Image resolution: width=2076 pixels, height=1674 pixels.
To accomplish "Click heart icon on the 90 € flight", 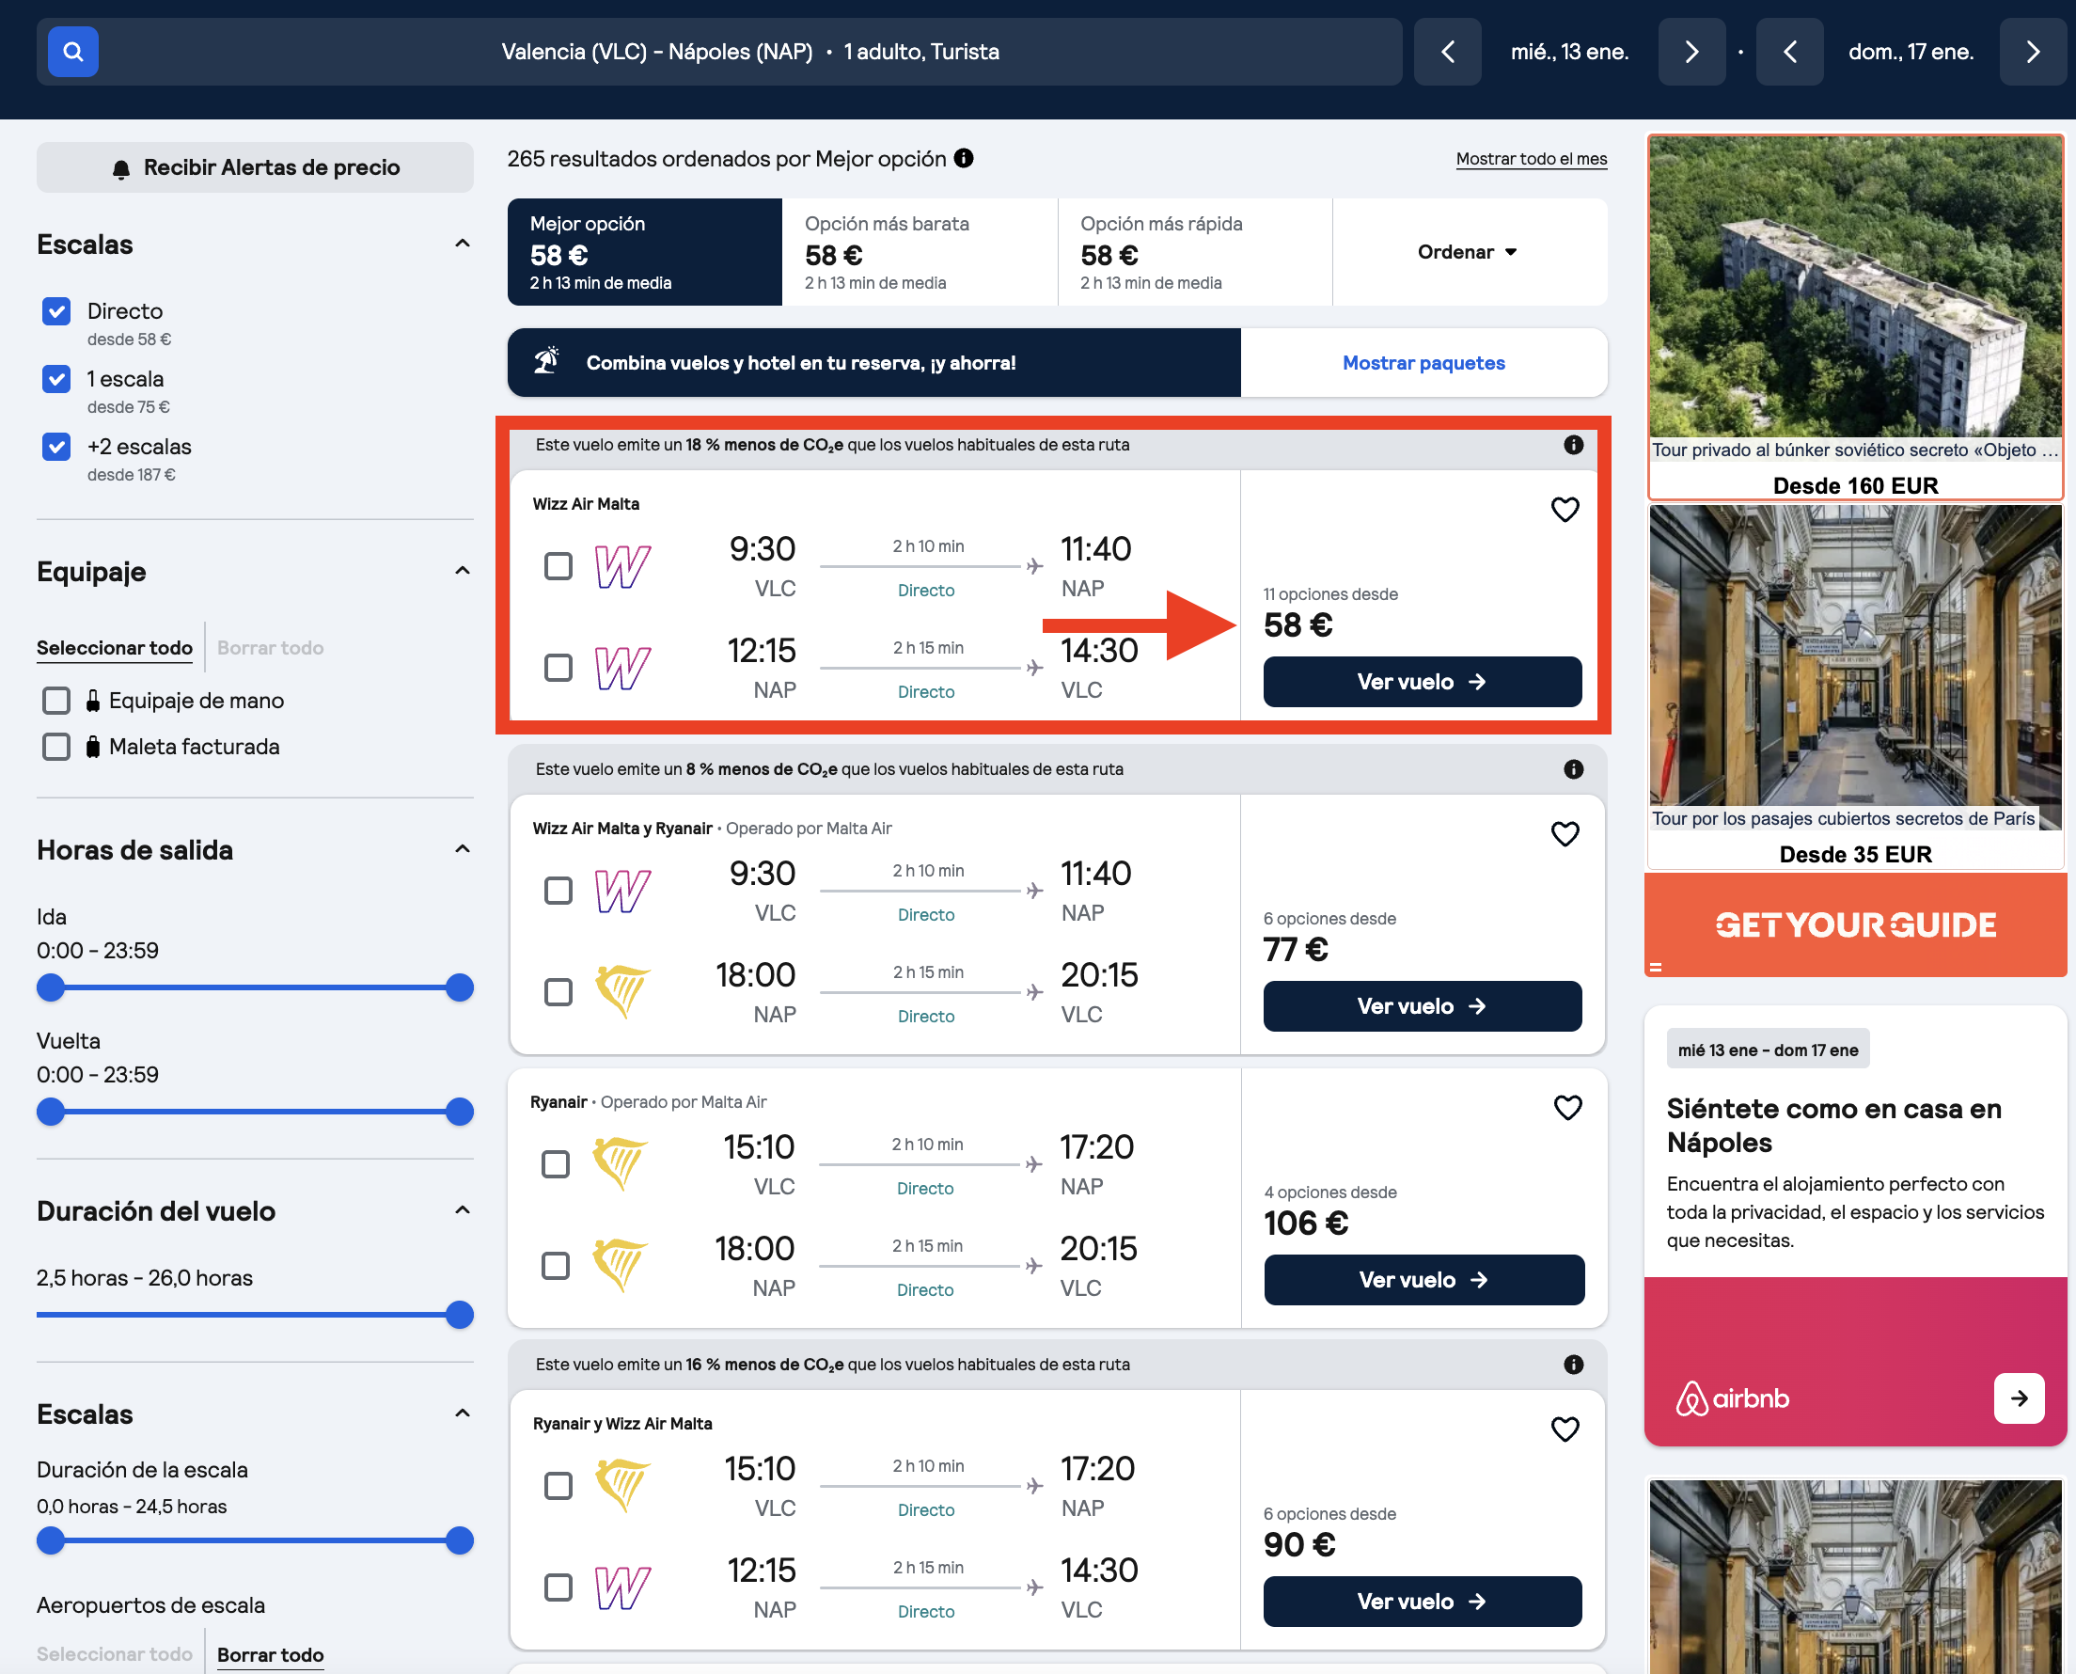I will (x=1565, y=1429).
